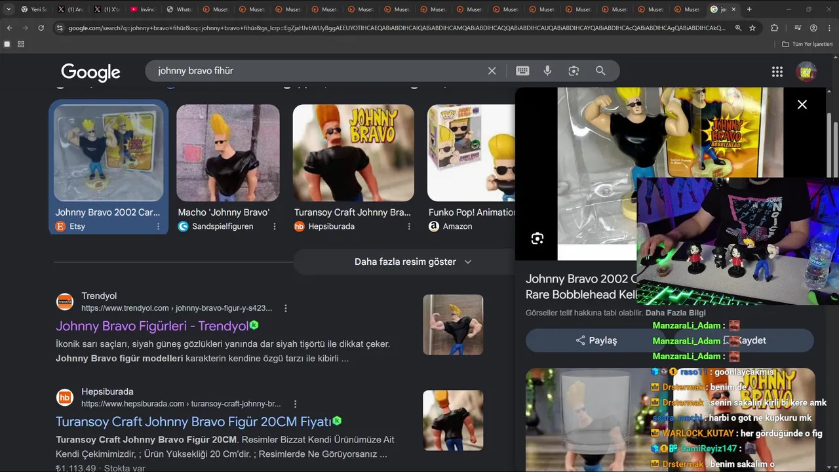Open Turansoy Craft Johnny Bravo Figür 20CM link
Image resolution: width=839 pixels, height=472 pixels.
coord(193,422)
